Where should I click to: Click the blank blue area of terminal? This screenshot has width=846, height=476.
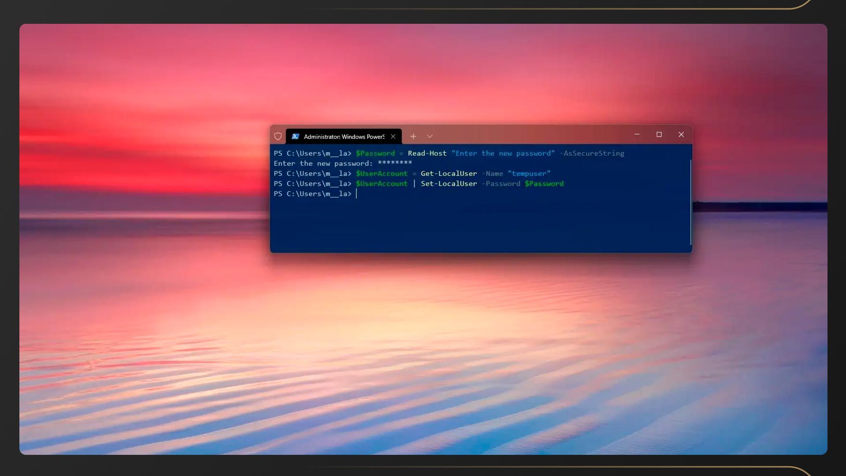coord(480,225)
